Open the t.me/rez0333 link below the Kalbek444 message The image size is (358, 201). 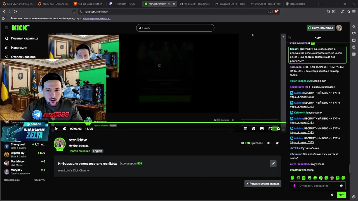302,123
